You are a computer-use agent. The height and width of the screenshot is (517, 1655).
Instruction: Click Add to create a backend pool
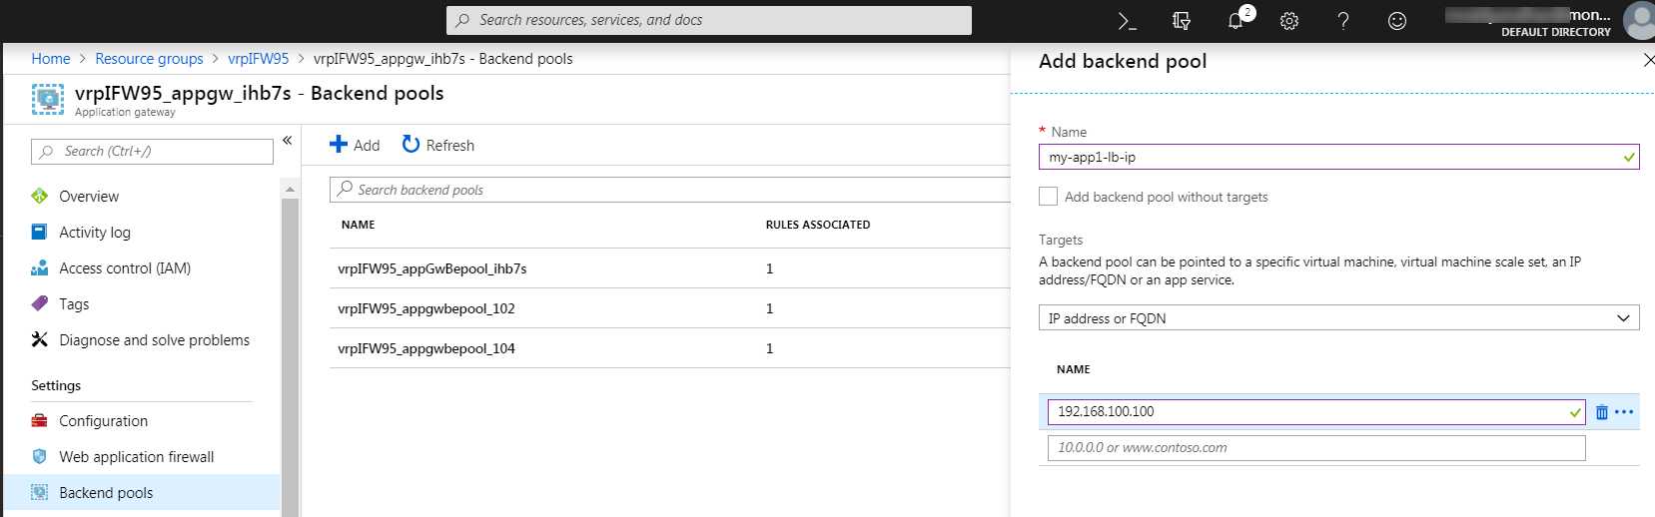(x=355, y=146)
